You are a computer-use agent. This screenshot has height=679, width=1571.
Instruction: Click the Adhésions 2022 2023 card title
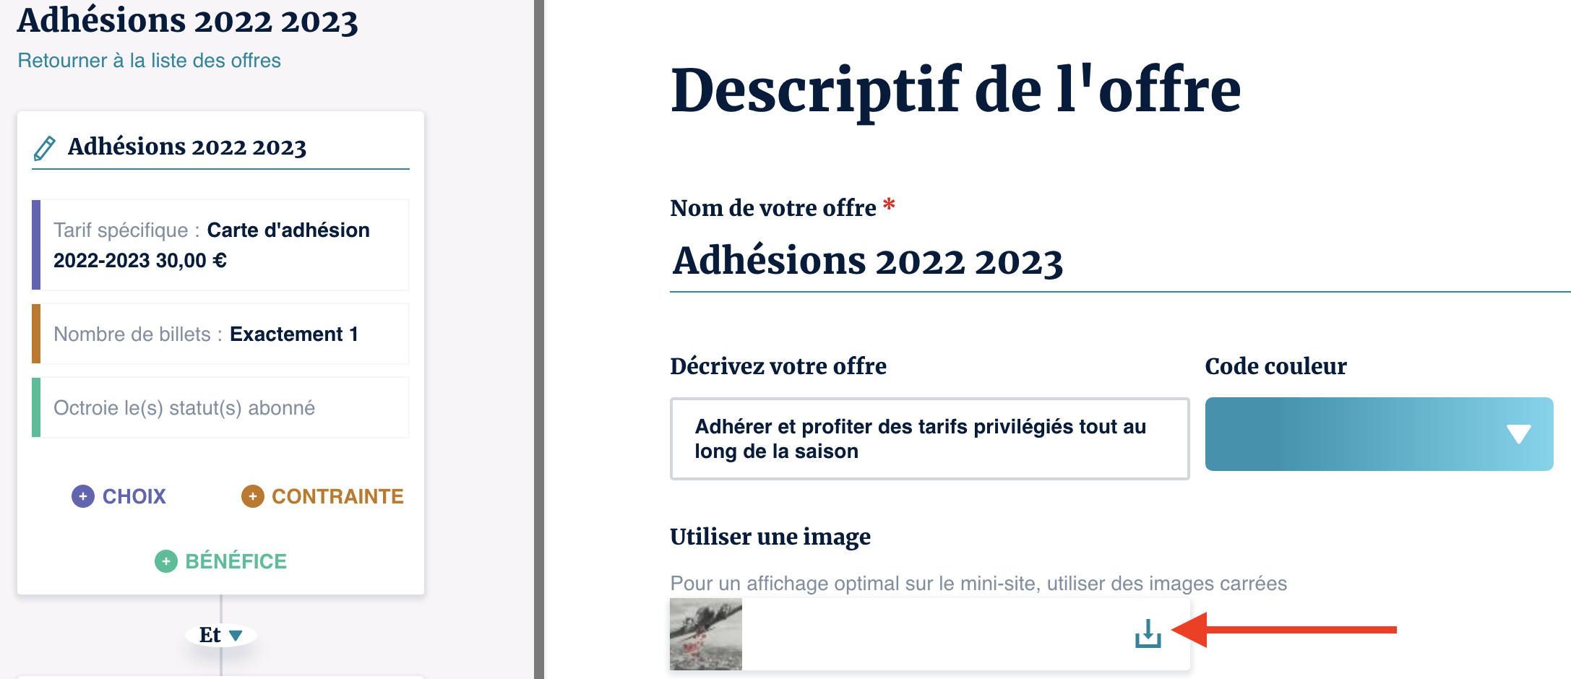pos(187,147)
